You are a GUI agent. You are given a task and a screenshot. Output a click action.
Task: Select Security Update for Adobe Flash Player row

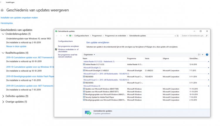(141, 97)
